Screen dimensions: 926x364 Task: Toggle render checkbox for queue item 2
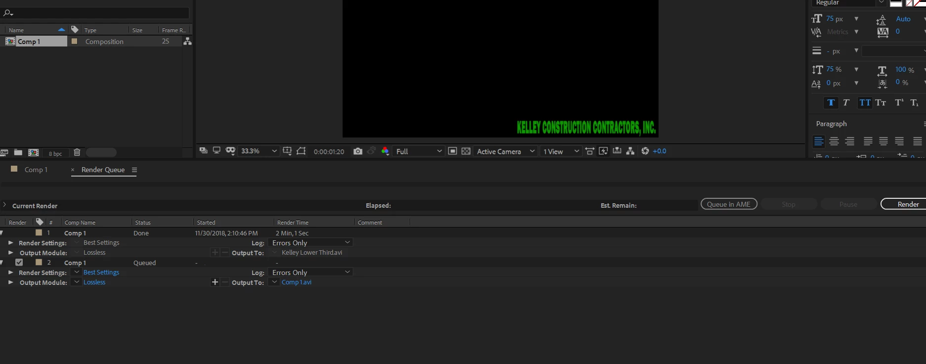[19, 263]
